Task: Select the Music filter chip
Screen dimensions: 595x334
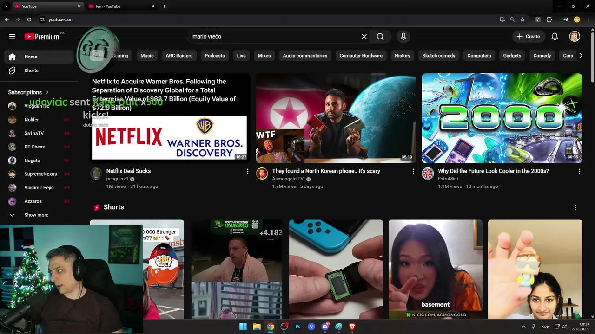Action: [x=147, y=56]
